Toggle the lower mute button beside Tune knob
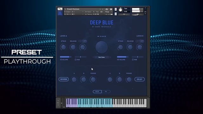Screen dimensions: 203x114 [x=116, y=14]
